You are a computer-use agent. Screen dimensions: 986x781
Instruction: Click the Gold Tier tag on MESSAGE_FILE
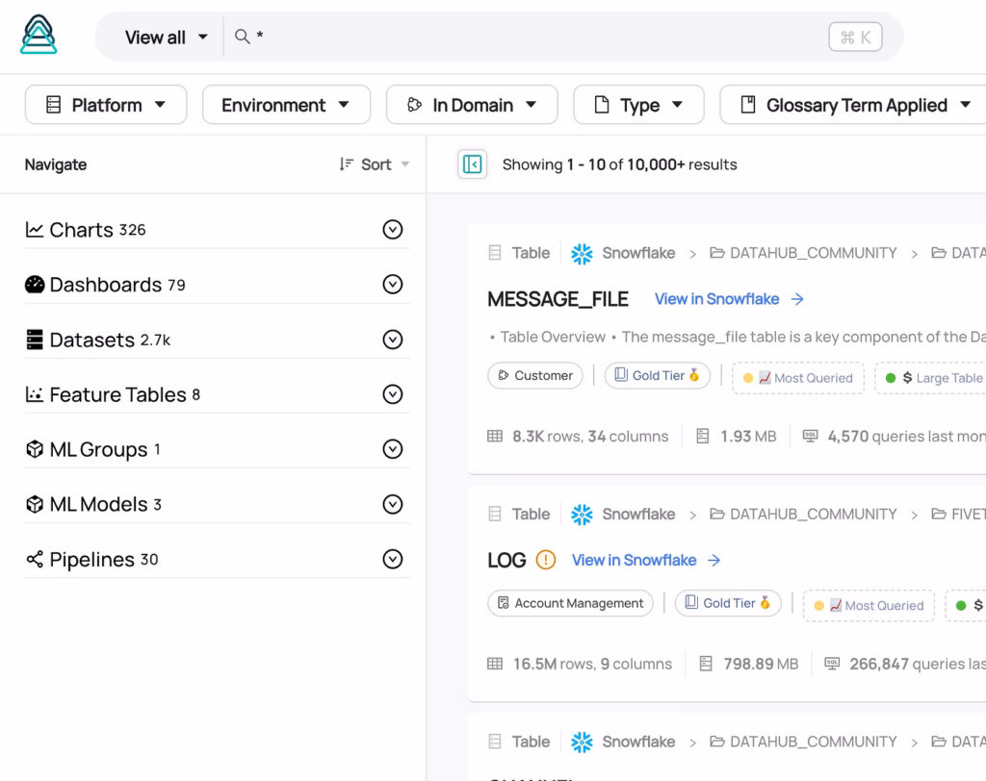click(x=658, y=376)
